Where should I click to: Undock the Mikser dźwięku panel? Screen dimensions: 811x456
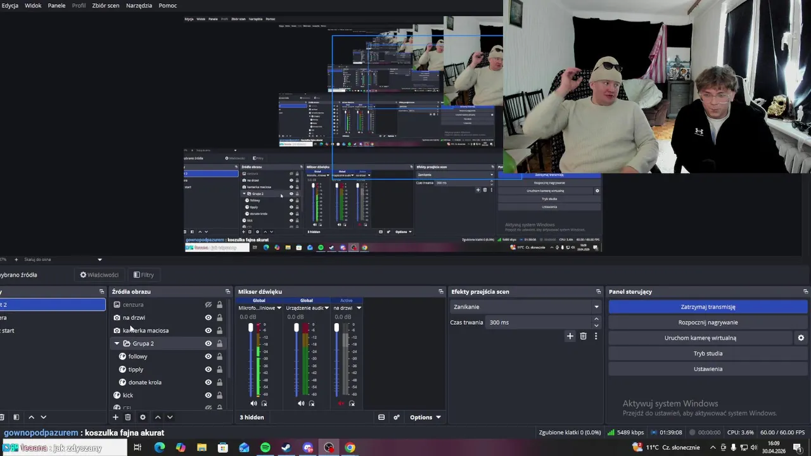[441, 291]
